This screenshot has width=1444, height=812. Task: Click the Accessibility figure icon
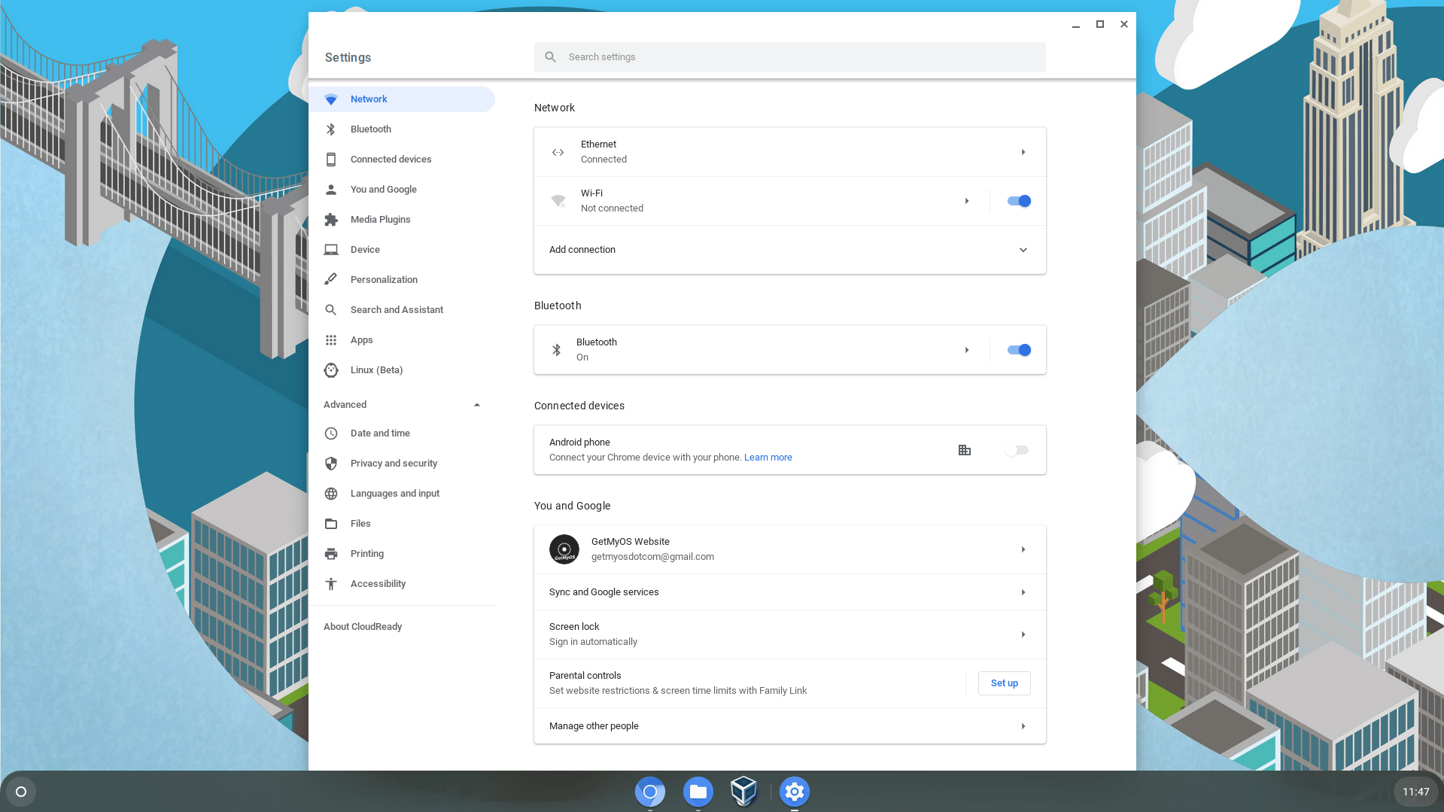[x=331, y=584]
